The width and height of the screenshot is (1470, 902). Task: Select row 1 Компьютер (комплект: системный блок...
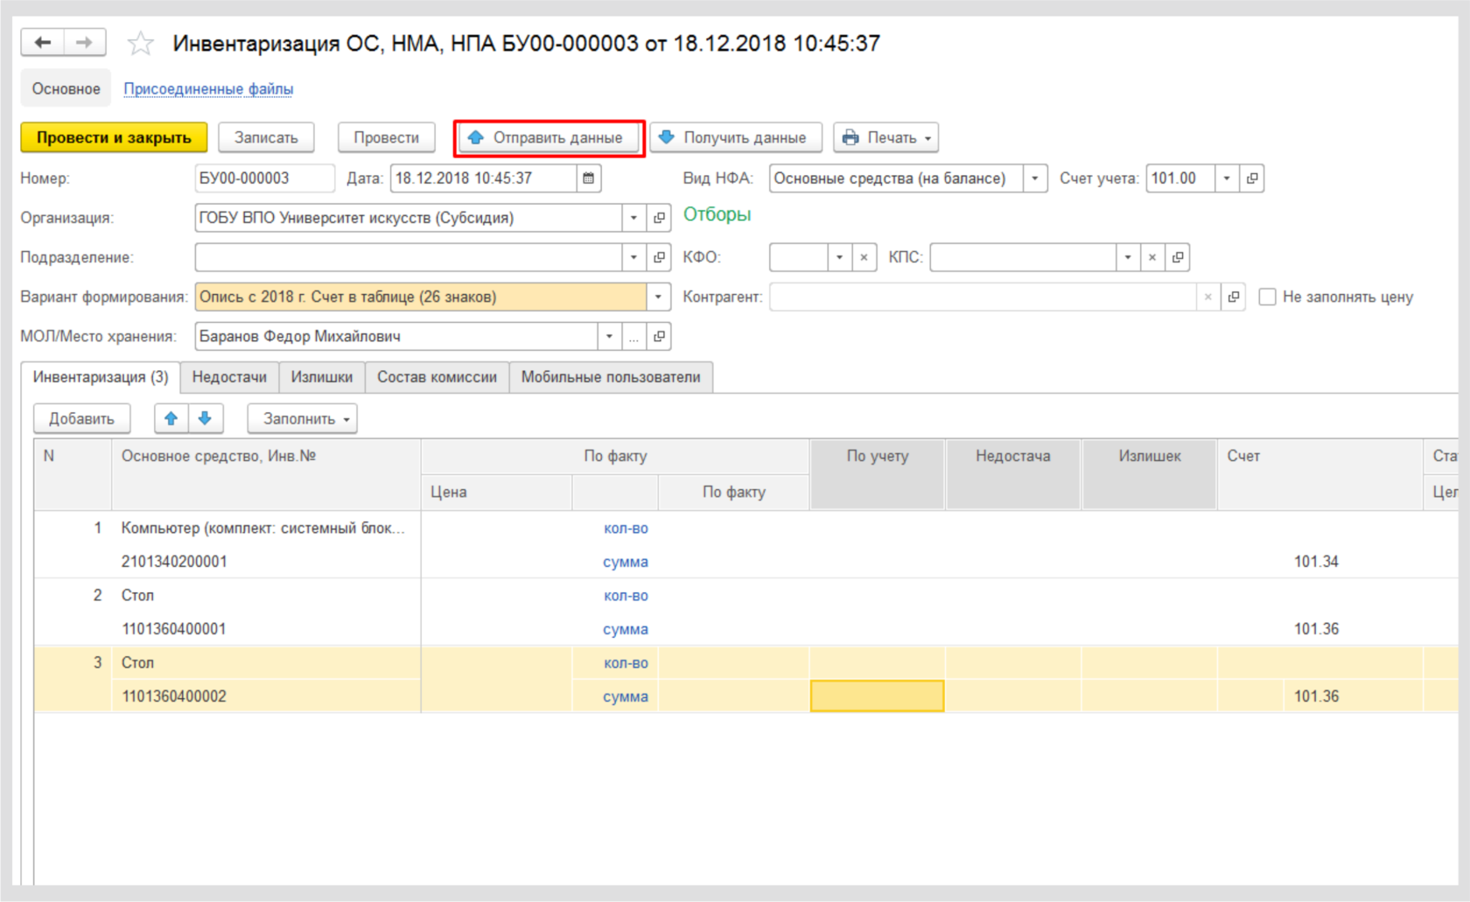click(262, 528)
